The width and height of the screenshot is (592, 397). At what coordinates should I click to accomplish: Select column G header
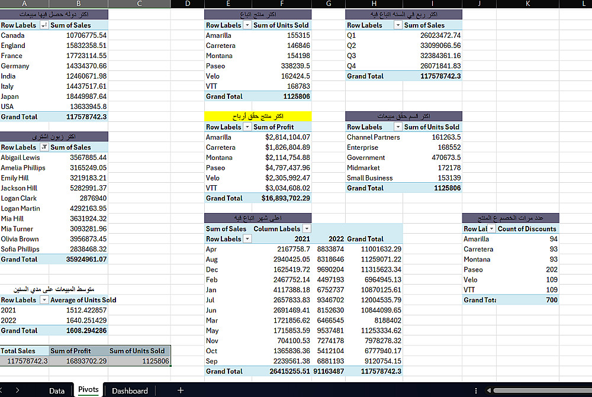[x=329, y=4]
